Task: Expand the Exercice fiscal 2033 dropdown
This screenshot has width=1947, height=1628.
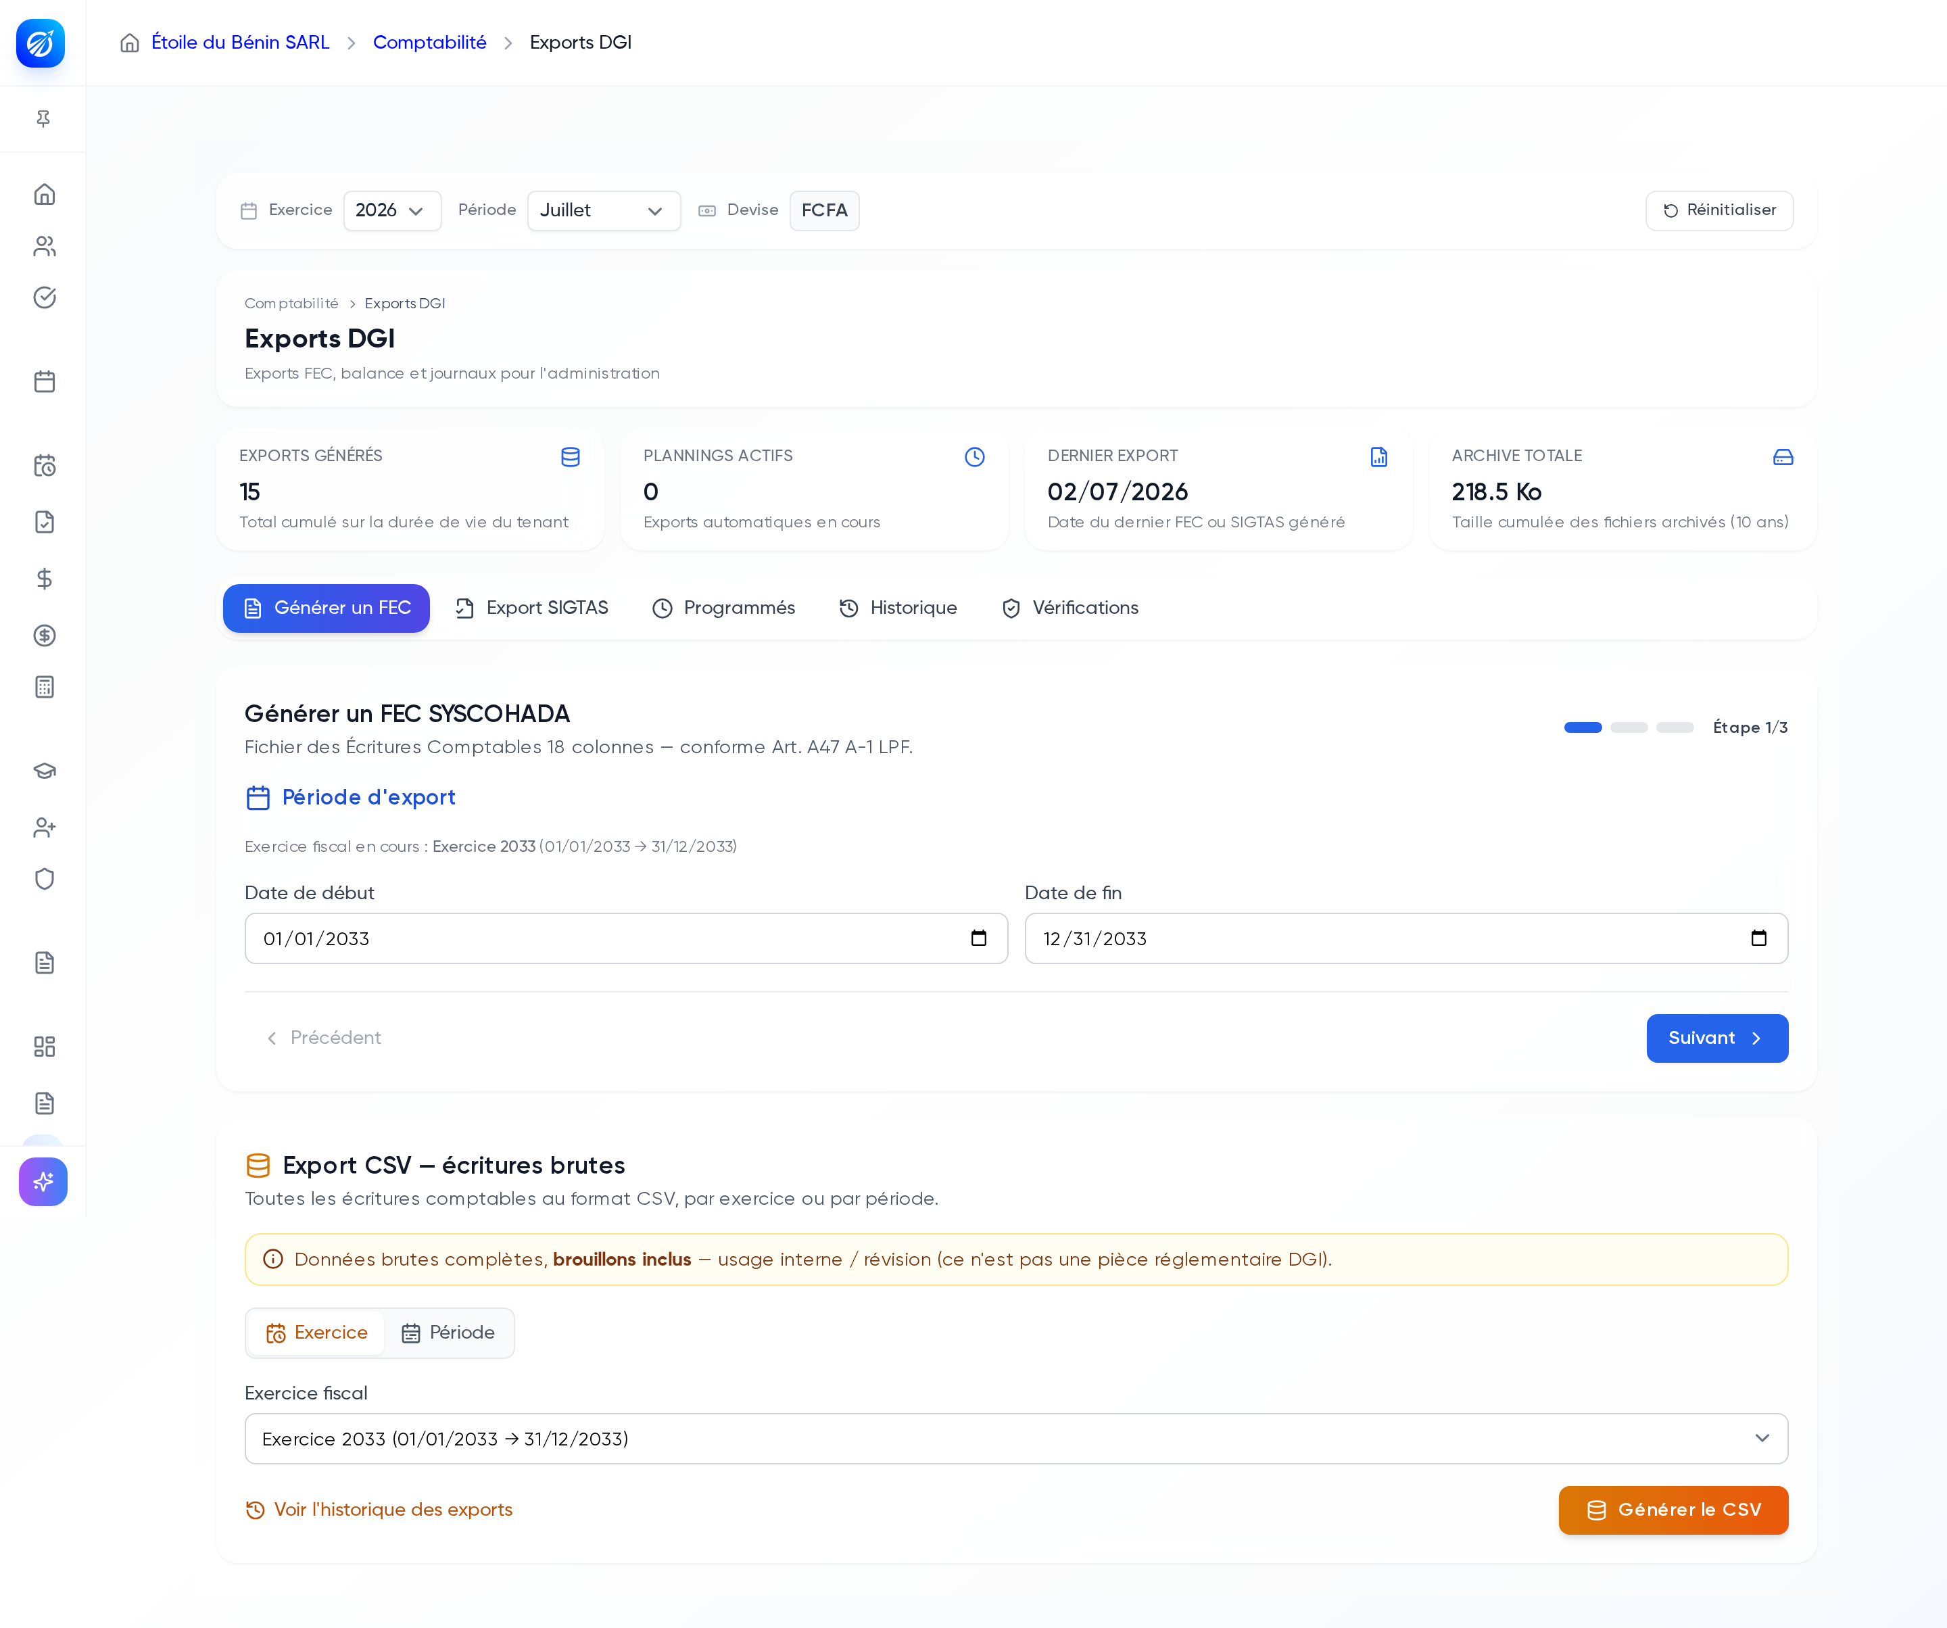Action: (x=1016, y=1439)
